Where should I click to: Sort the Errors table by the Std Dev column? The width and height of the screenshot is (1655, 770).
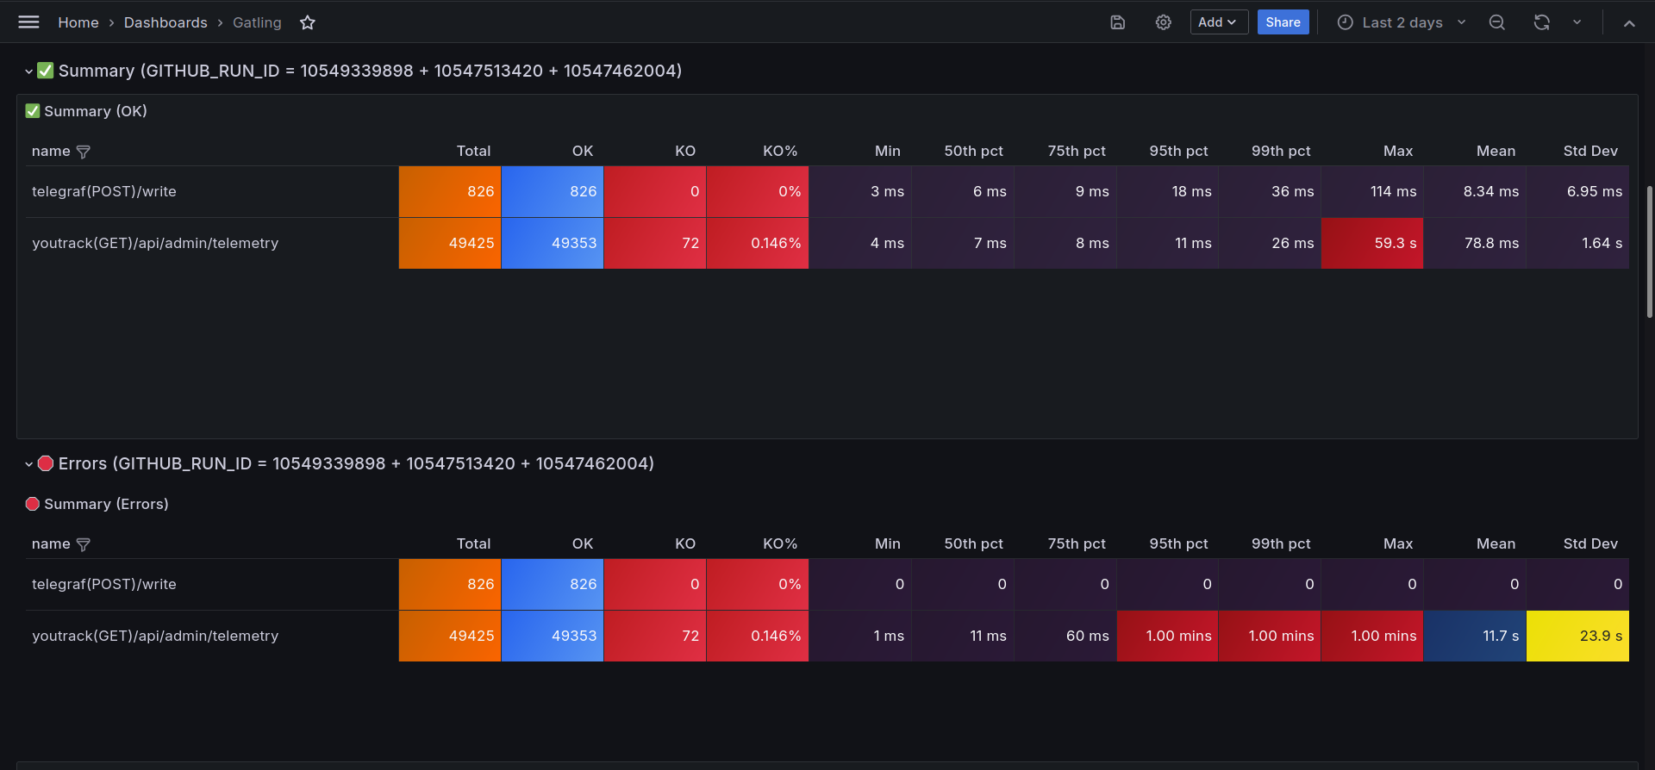1590,543
